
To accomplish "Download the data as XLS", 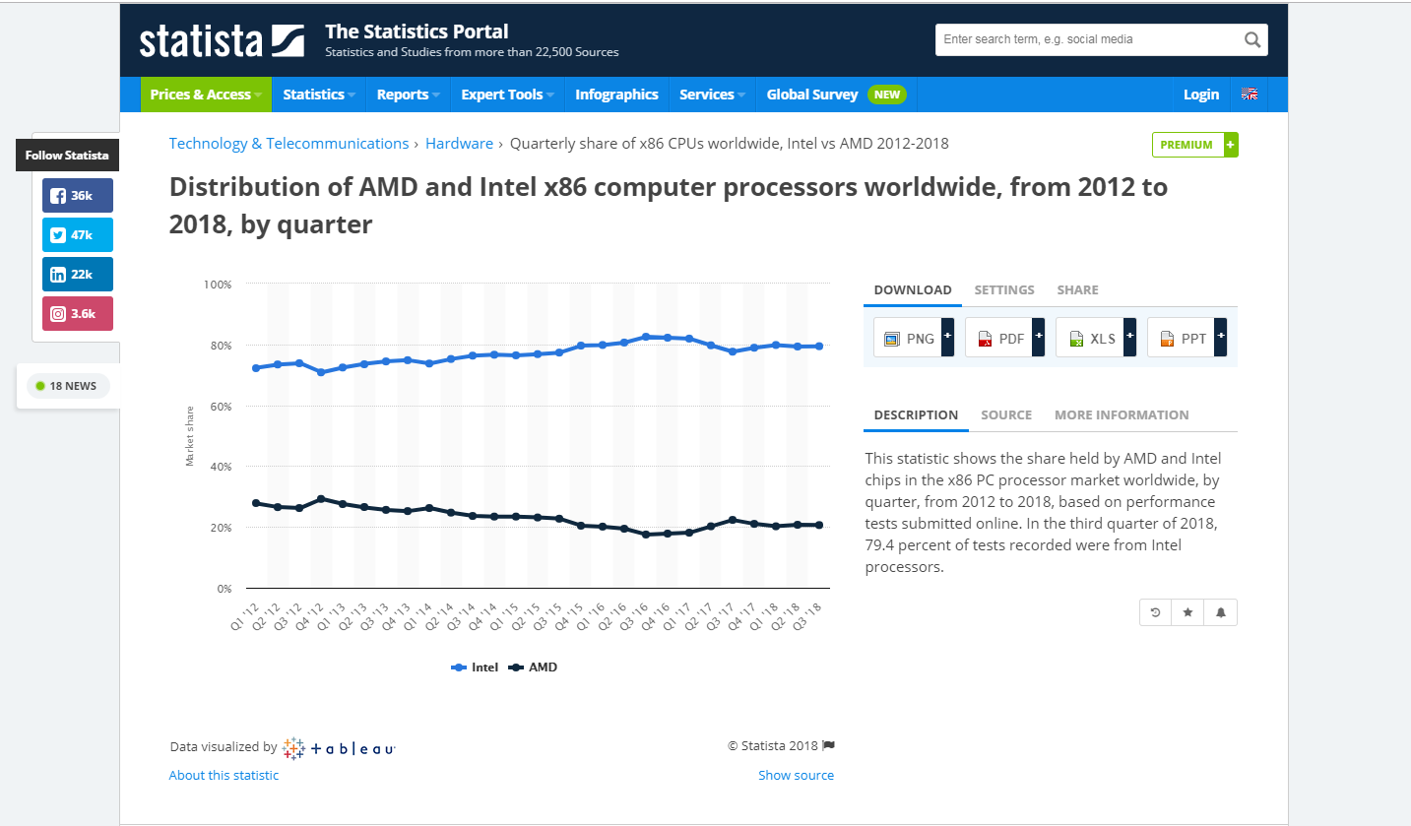I will click(x=1090, y=338).
